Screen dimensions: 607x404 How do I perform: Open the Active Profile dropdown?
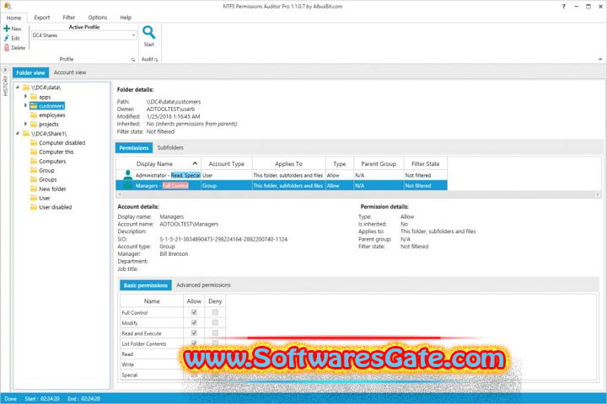tap(133, 35)
